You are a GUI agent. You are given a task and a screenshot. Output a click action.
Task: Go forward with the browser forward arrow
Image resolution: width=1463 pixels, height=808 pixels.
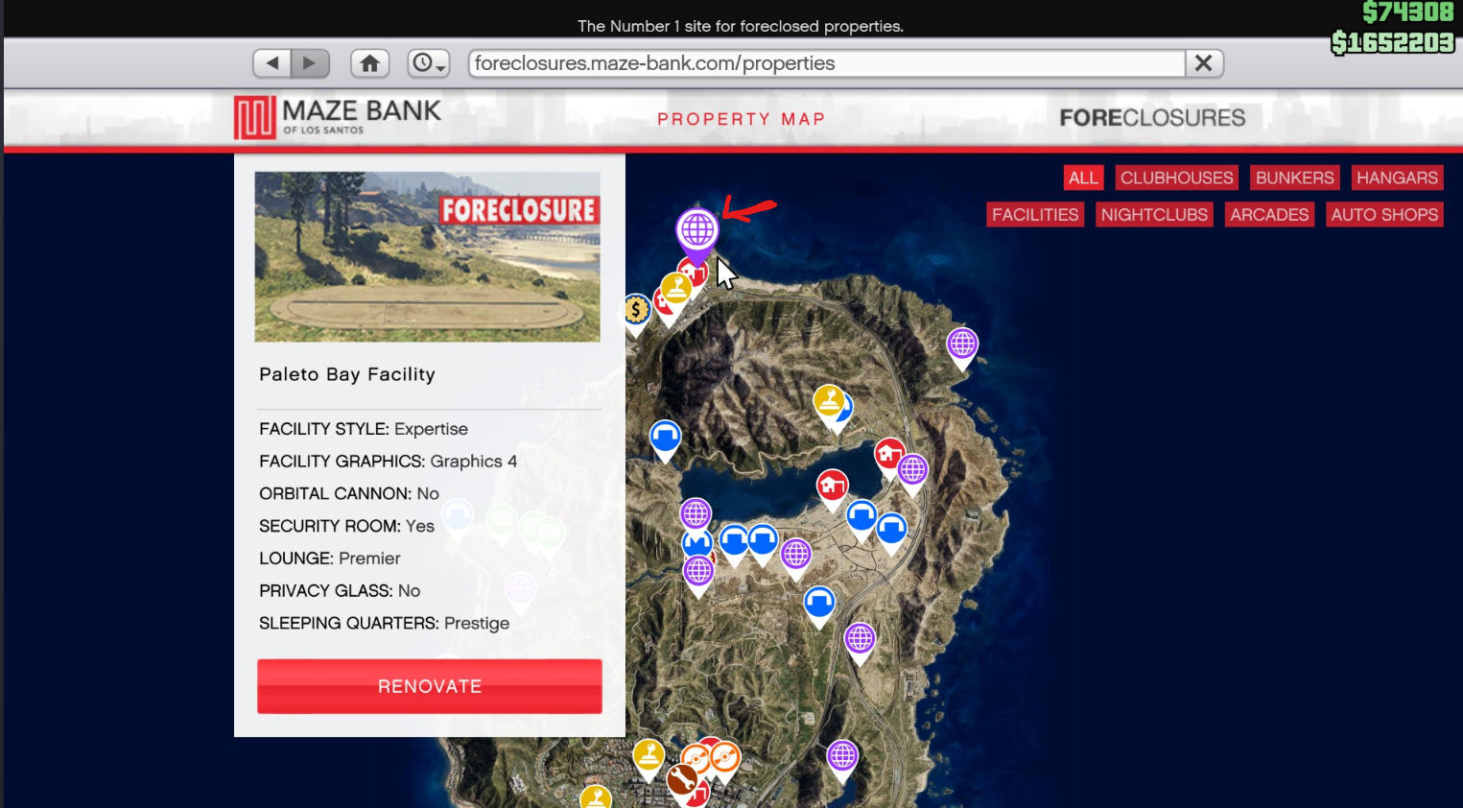click(310, 63)
